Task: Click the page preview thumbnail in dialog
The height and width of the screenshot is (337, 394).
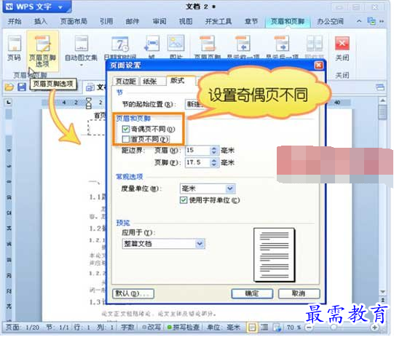Action: tap(274, 255)
